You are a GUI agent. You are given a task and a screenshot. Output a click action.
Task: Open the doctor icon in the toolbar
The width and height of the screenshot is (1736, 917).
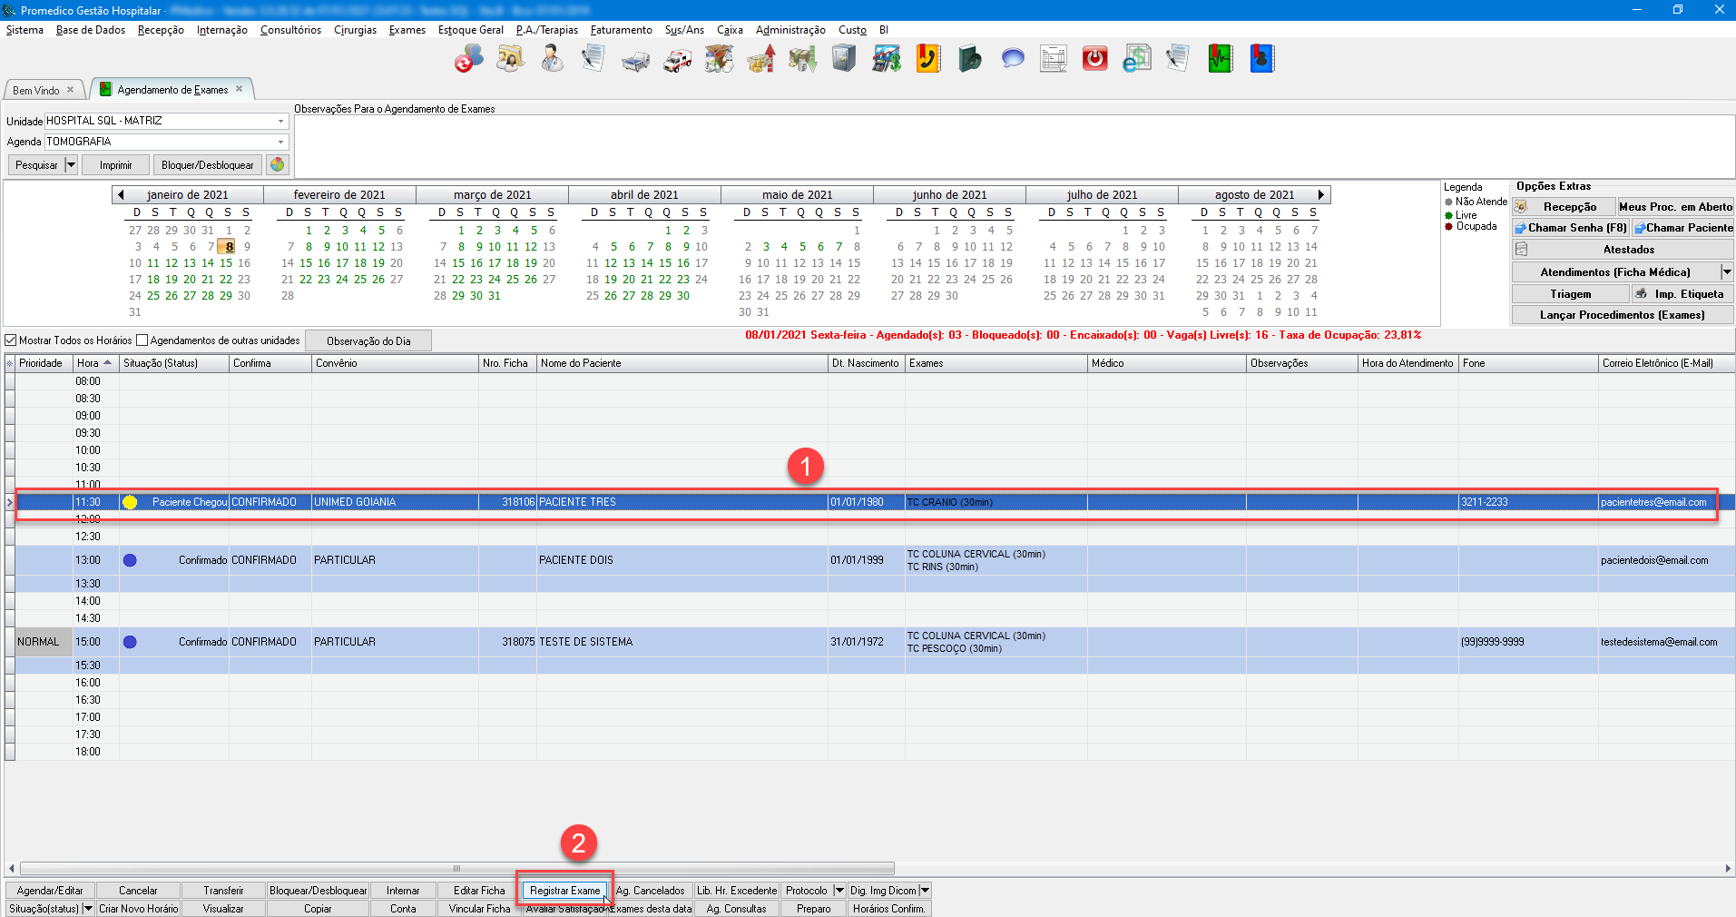click(x=551, y=60)
